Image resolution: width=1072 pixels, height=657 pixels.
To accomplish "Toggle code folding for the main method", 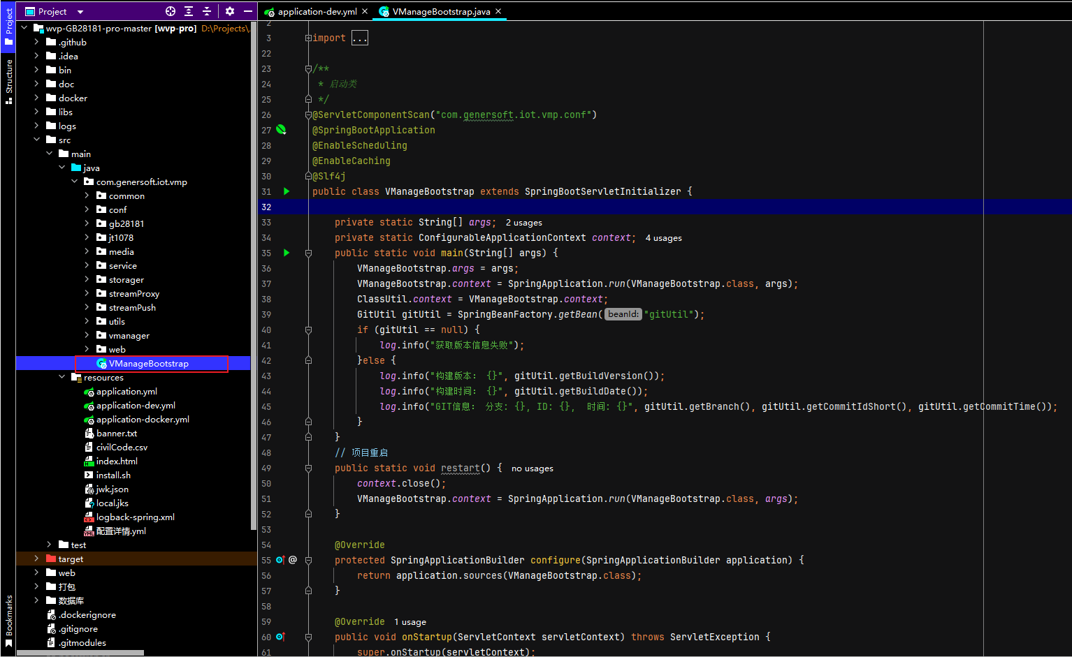I will (x=308, y=253).
